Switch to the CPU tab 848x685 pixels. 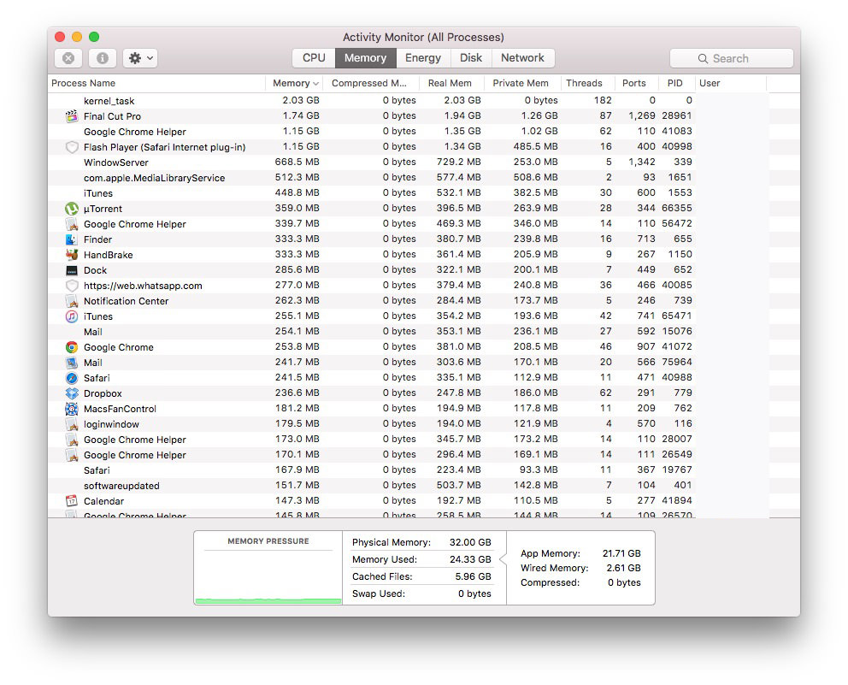(x=314, y=58)
